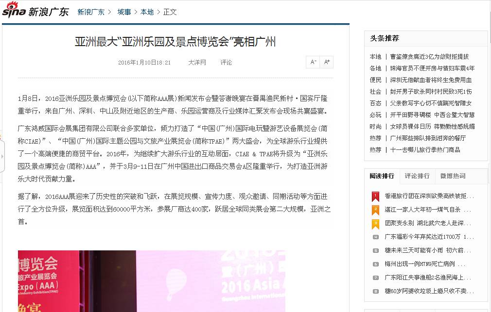Click the gray number 4 rank badge
491x312 pixels.
pos(375,237)
